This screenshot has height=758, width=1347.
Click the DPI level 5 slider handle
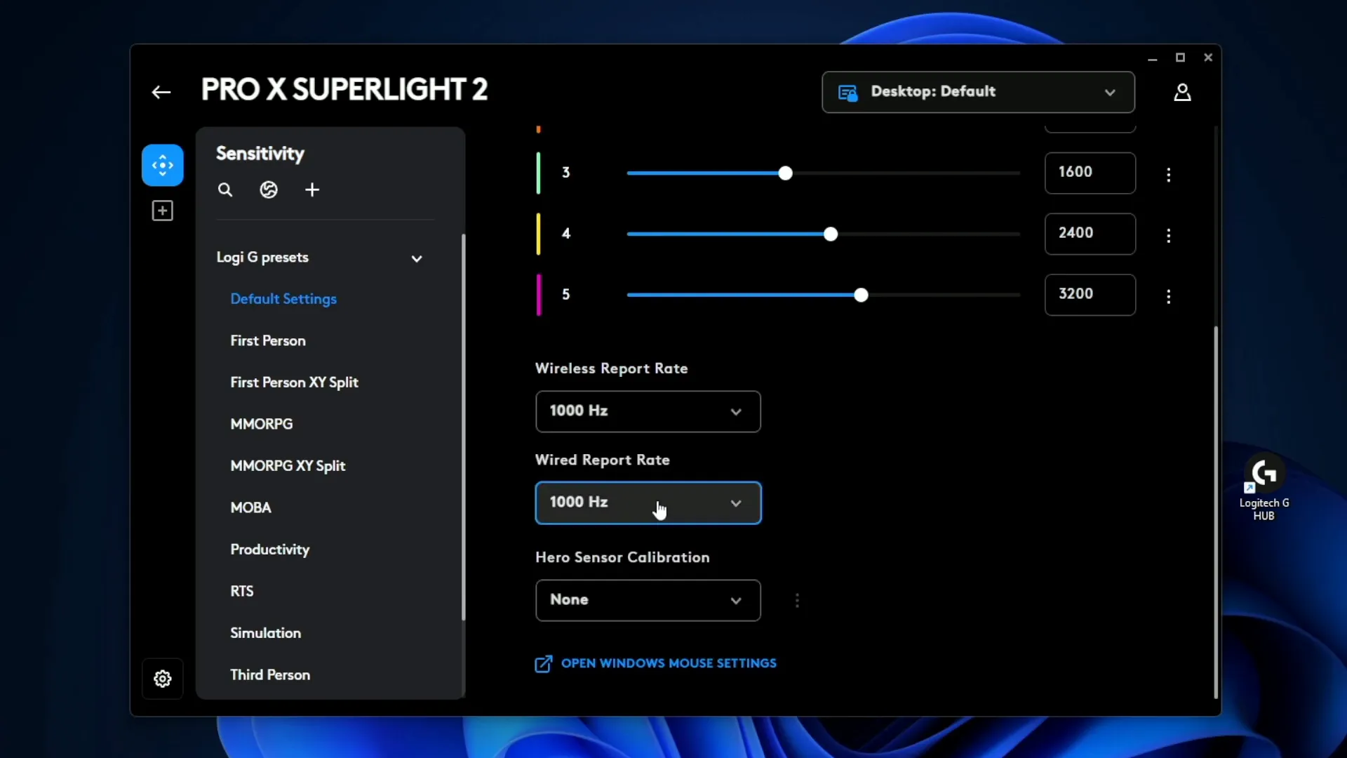[861, 295]
